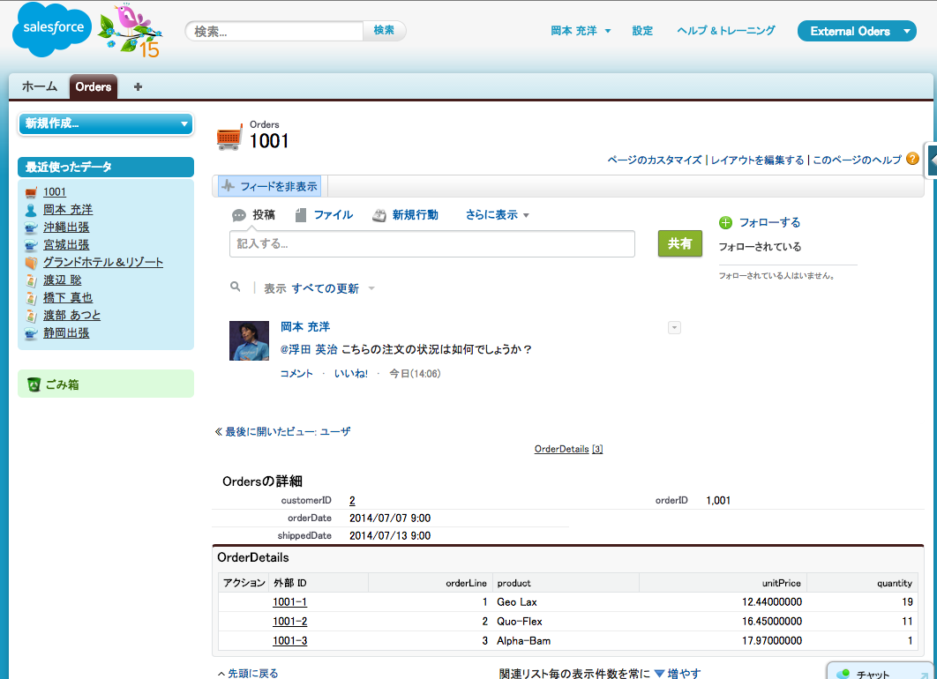This screenshot has width=937, height=679.
Task: Click the contact icon beside 橋下 真也
Action: point(31,297)
